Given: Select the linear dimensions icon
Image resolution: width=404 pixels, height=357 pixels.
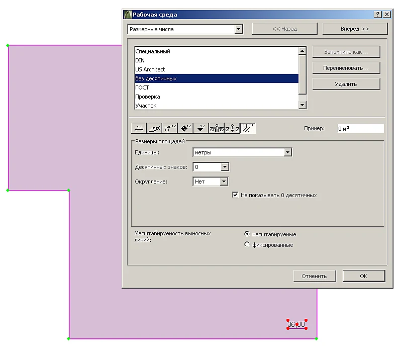Looking at the screenshot, I should [x=139, y=128].
